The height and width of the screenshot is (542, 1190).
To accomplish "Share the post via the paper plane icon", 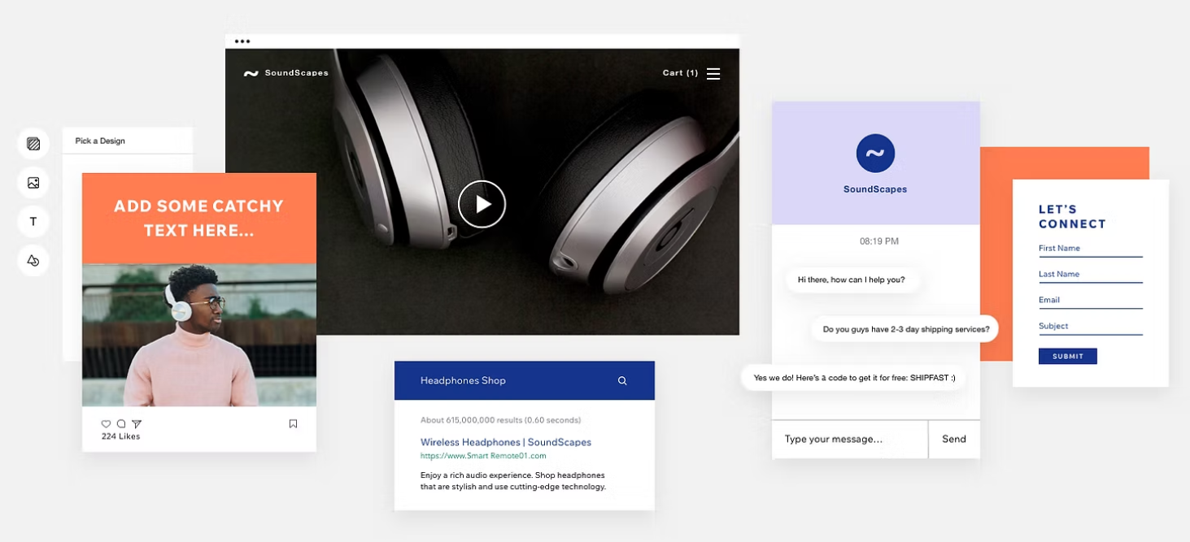I will tap(137, 423).
